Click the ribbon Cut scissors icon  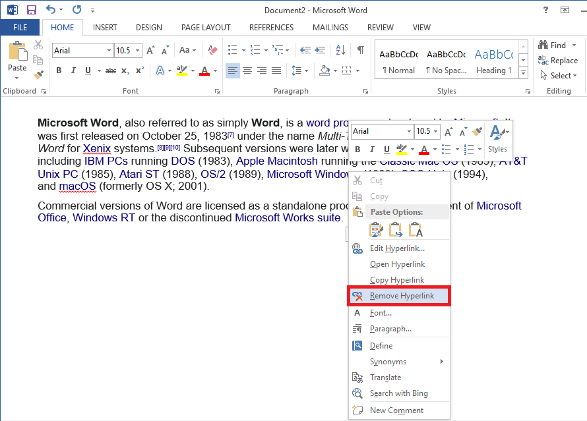(38, 45)
